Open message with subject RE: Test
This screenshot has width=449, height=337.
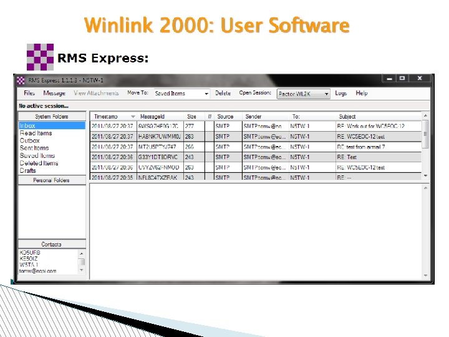[x=347, y=157]
